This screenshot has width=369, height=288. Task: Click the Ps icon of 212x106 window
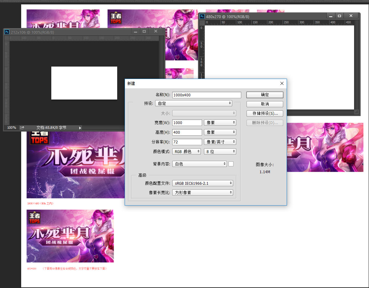click(7, 32)
